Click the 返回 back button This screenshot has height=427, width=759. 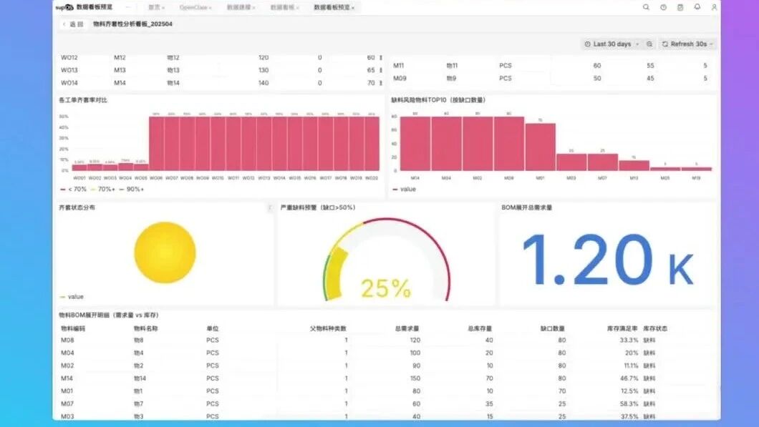[73, 24]
